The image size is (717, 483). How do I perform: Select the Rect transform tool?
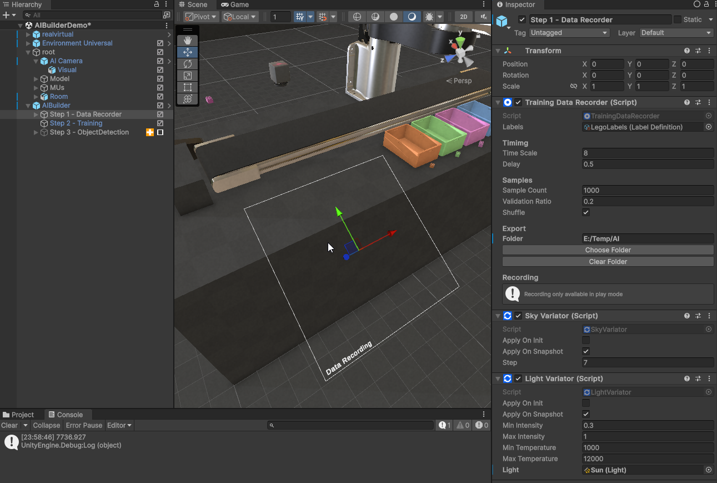click(188, 87)
